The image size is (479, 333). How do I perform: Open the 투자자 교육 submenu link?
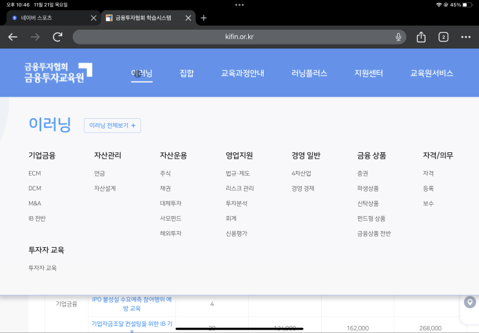(x=43, y=268)
